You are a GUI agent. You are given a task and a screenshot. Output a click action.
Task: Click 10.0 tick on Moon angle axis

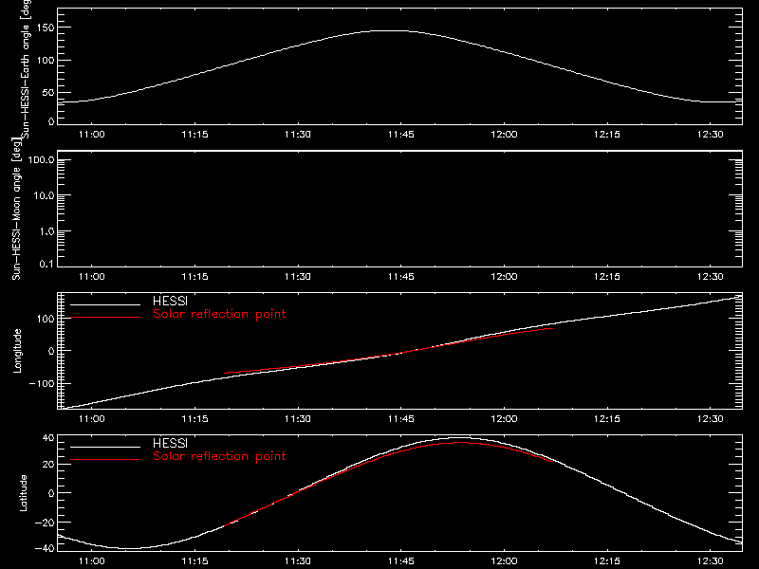click(x=44, y=195)
